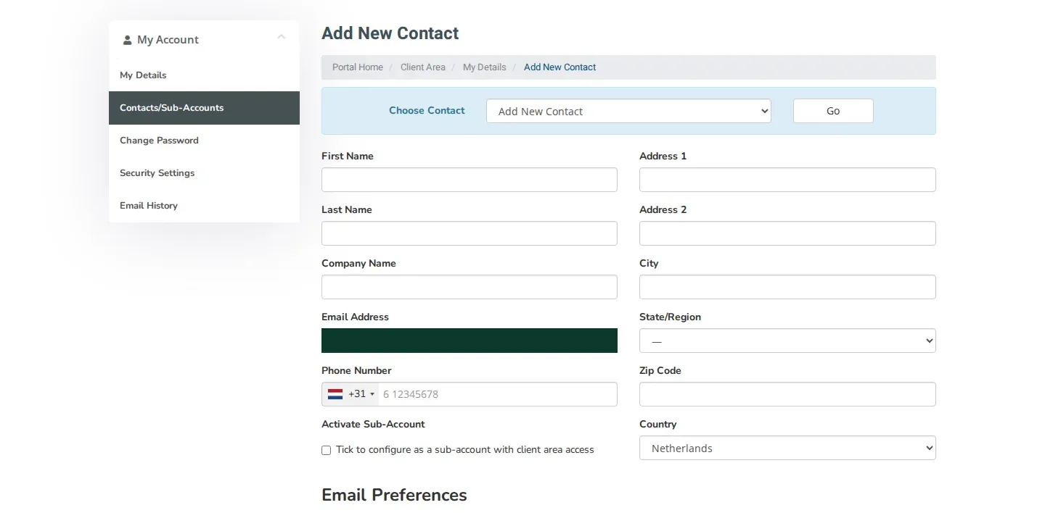Focus the First Name input field
Viewport: 1045px width, 513px height.
pyautogui.click(x=470, y=180)
